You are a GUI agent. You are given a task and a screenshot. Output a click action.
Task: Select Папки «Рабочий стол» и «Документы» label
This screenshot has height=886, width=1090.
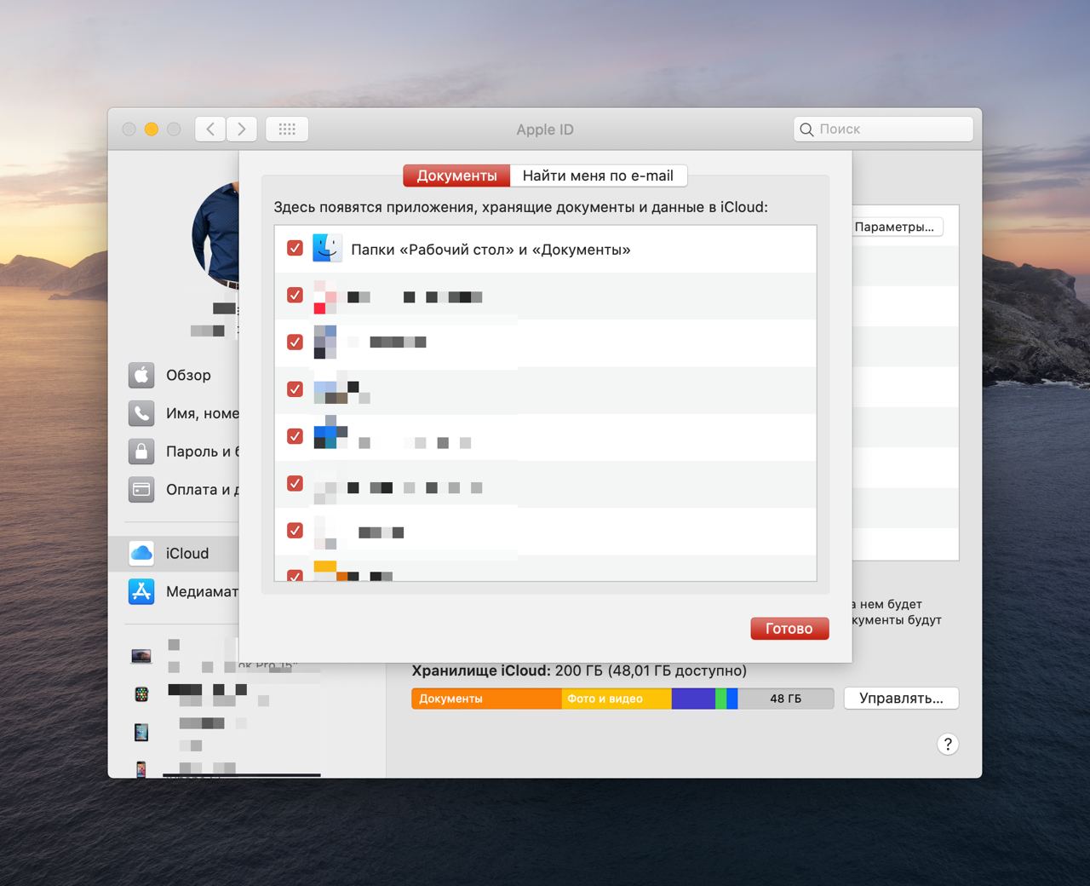point(490,250)
